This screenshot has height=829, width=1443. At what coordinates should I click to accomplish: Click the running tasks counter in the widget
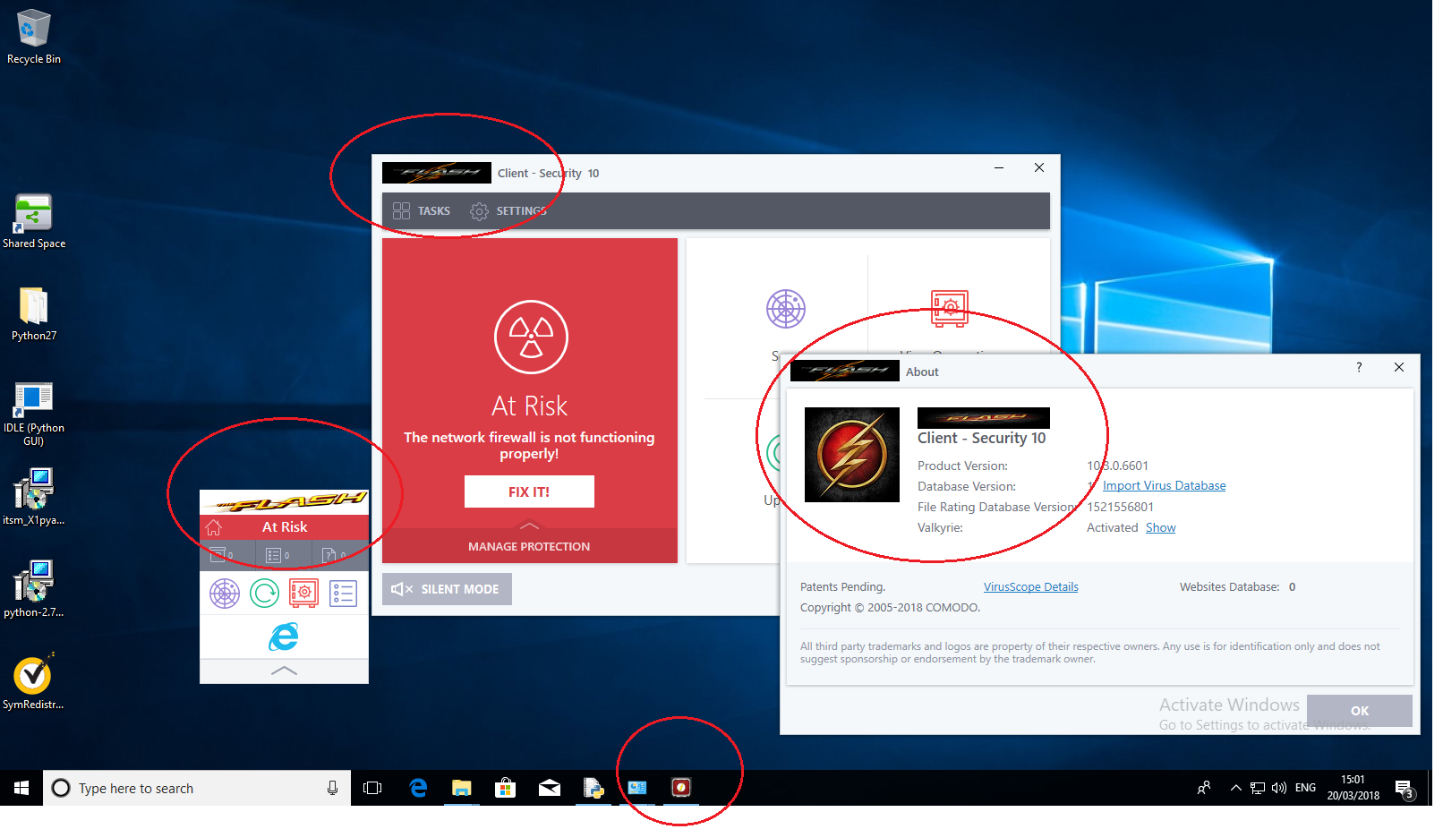click(x=278, y=555)
